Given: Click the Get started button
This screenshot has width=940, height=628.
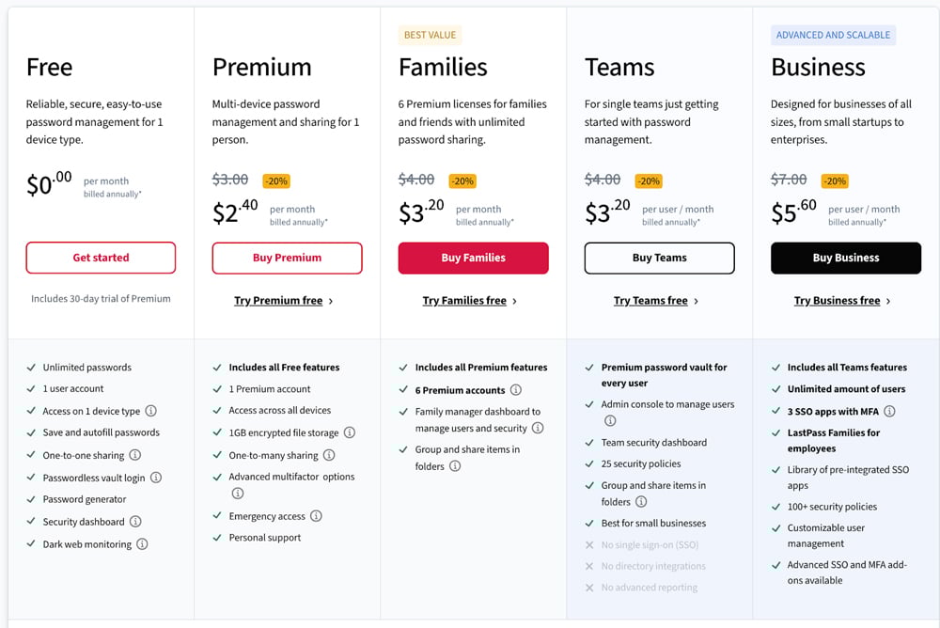Looking at the screenshot, I should 101,258.
